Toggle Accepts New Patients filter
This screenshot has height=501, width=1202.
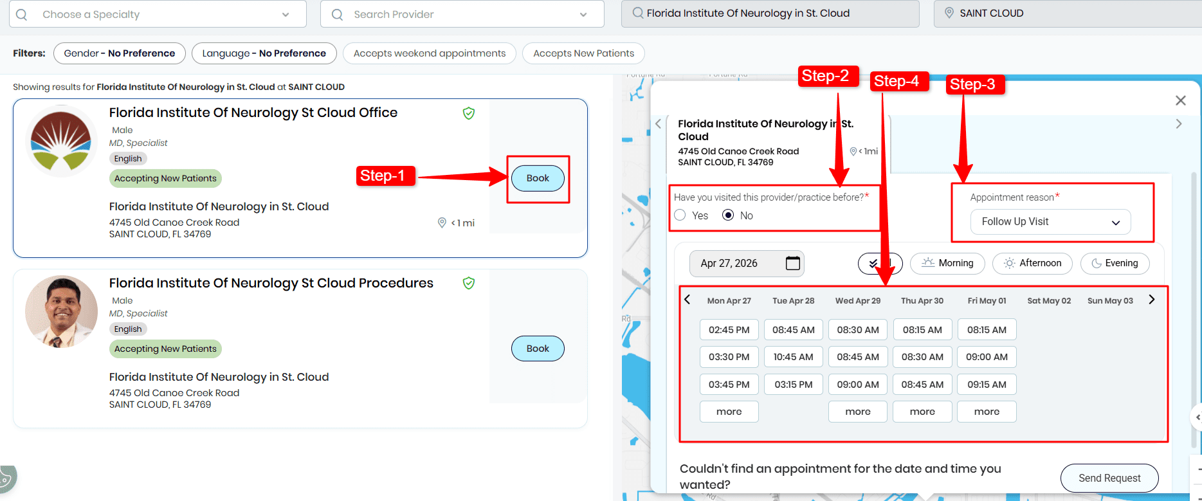[583, 53]
